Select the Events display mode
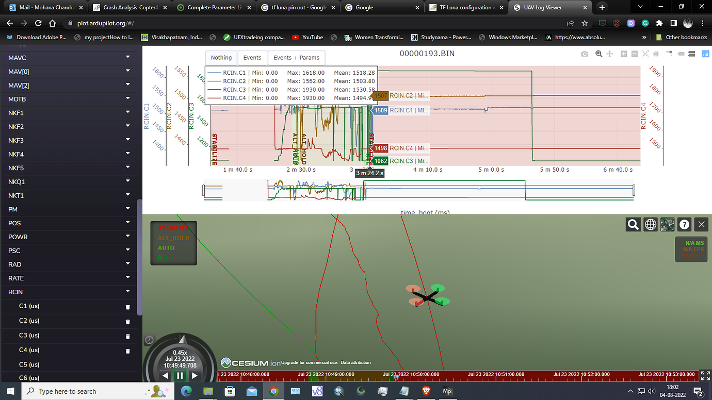 pos(252,58)
